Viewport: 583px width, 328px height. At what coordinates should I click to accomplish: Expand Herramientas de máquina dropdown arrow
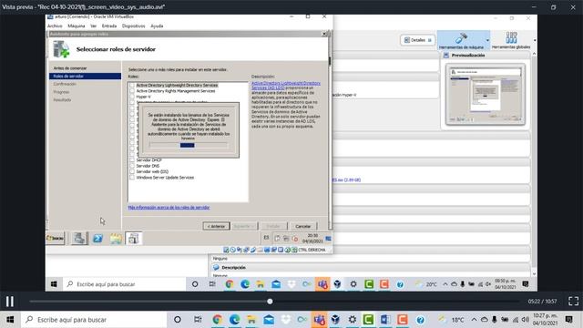coord(487,40)
